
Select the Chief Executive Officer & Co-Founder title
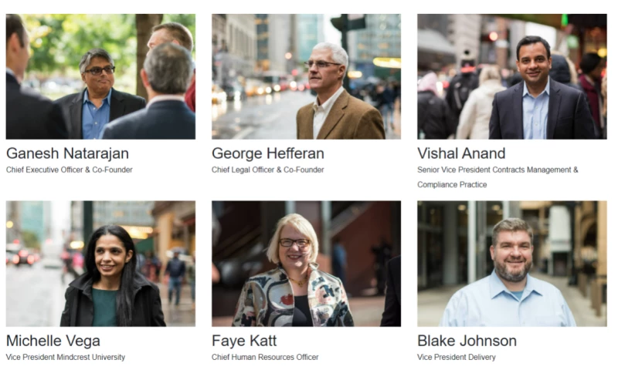pyautogui.click(x=70, y=170)
